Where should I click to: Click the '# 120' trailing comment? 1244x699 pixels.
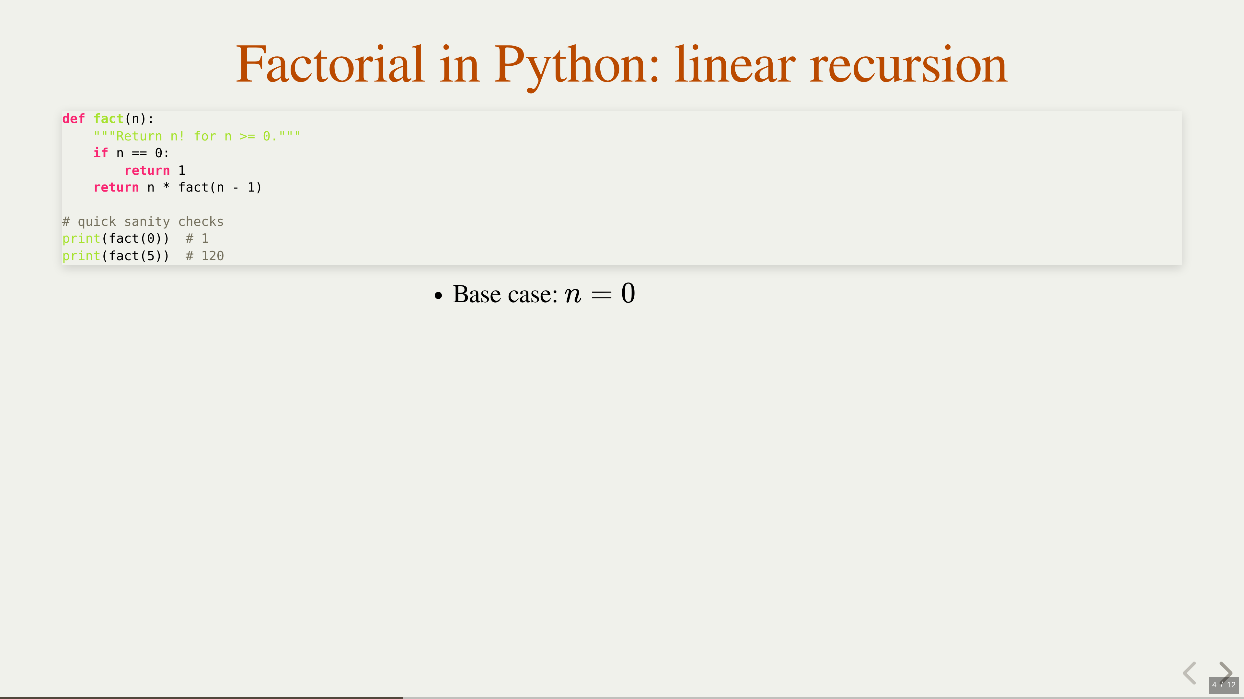(205, 256)
